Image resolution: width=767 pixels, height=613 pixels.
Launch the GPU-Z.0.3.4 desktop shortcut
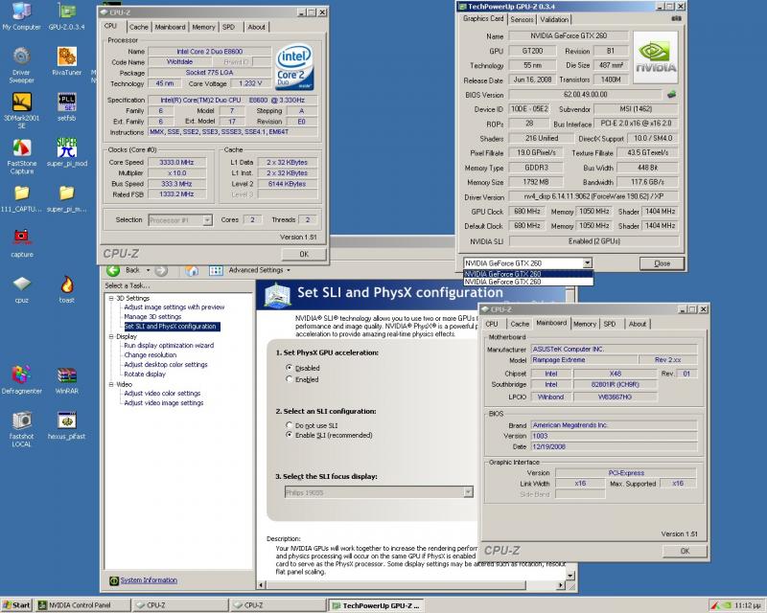pyautogui.click(x=66, y=16)
